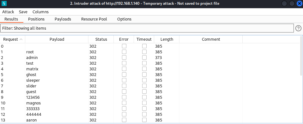Tick the Error checkbox for admin row
The width and height of the screenshot is (303, 124).
point(124,57)
